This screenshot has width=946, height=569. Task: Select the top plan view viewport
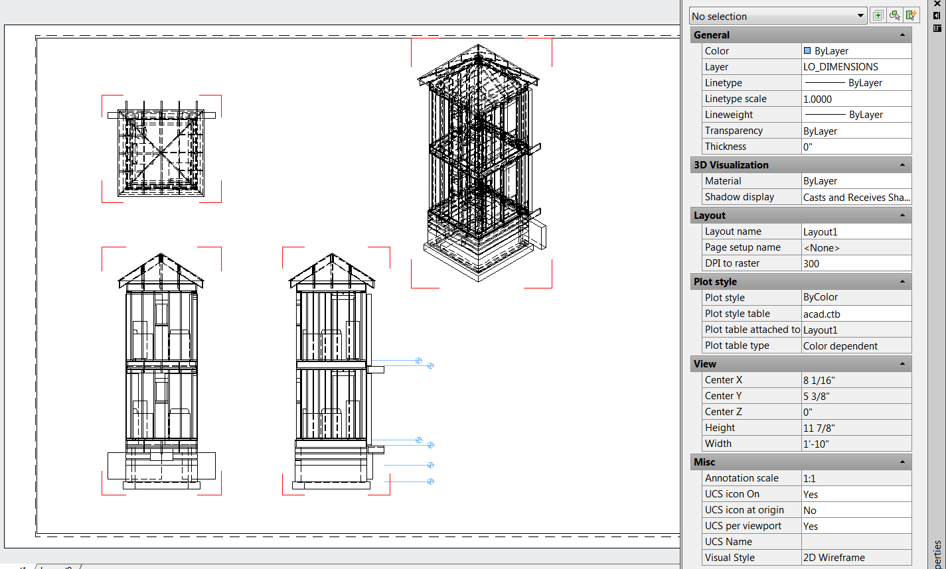click(161, 149)
